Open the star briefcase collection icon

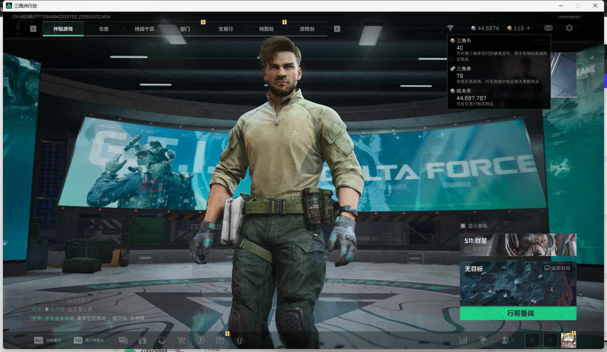[142, 340]
